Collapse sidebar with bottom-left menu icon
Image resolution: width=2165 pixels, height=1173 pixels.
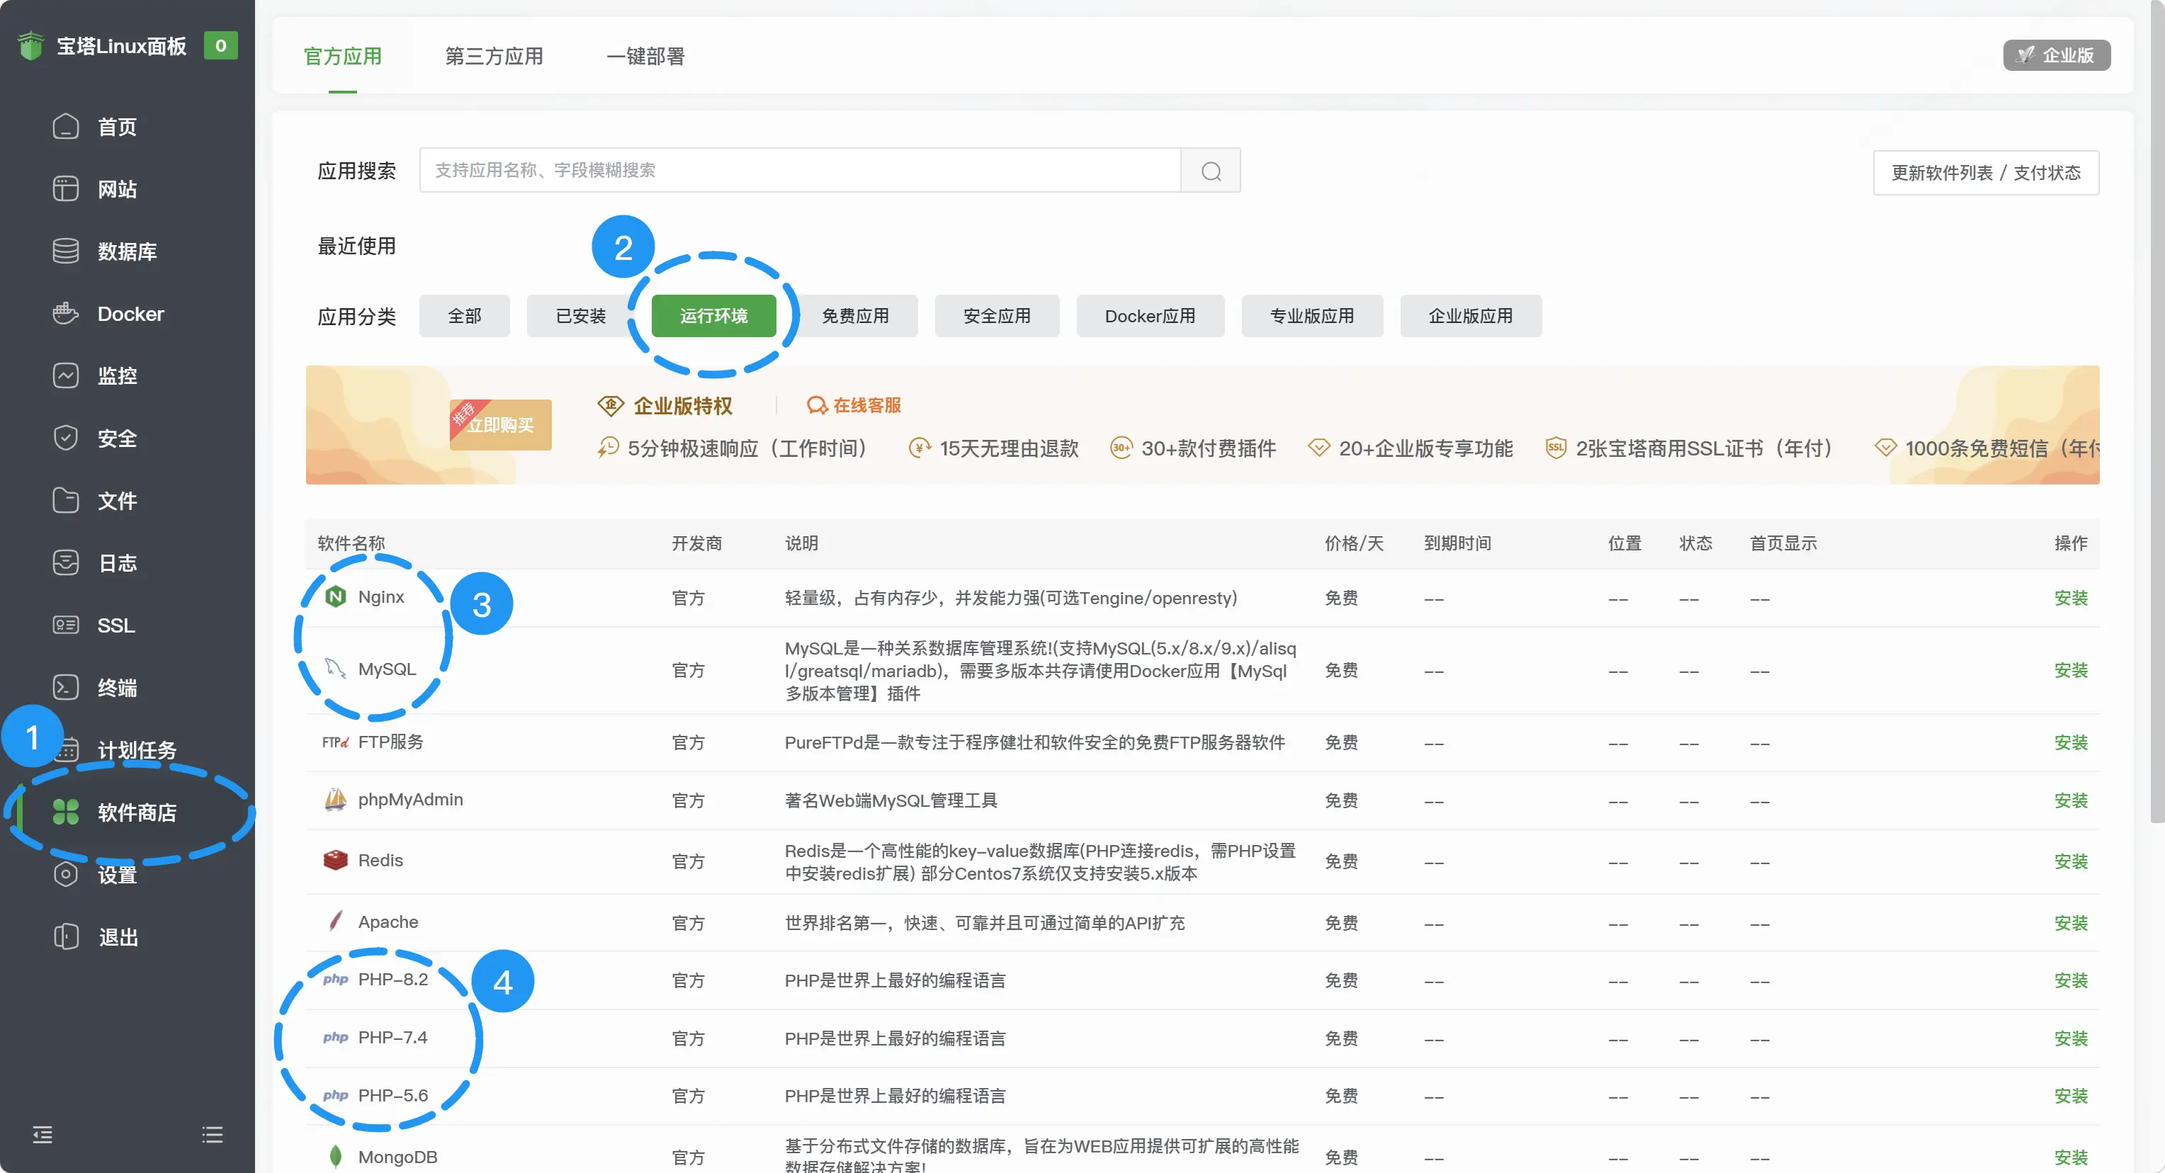pyautogui.click(x=42, y=1135)
